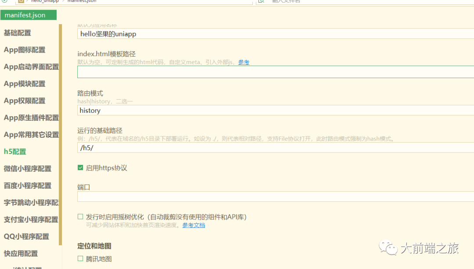Image resolution: width=474 pixels, height=269 pixels.
Task: Open the 参考文档 link for tree shaking
Action: point(194,225)
